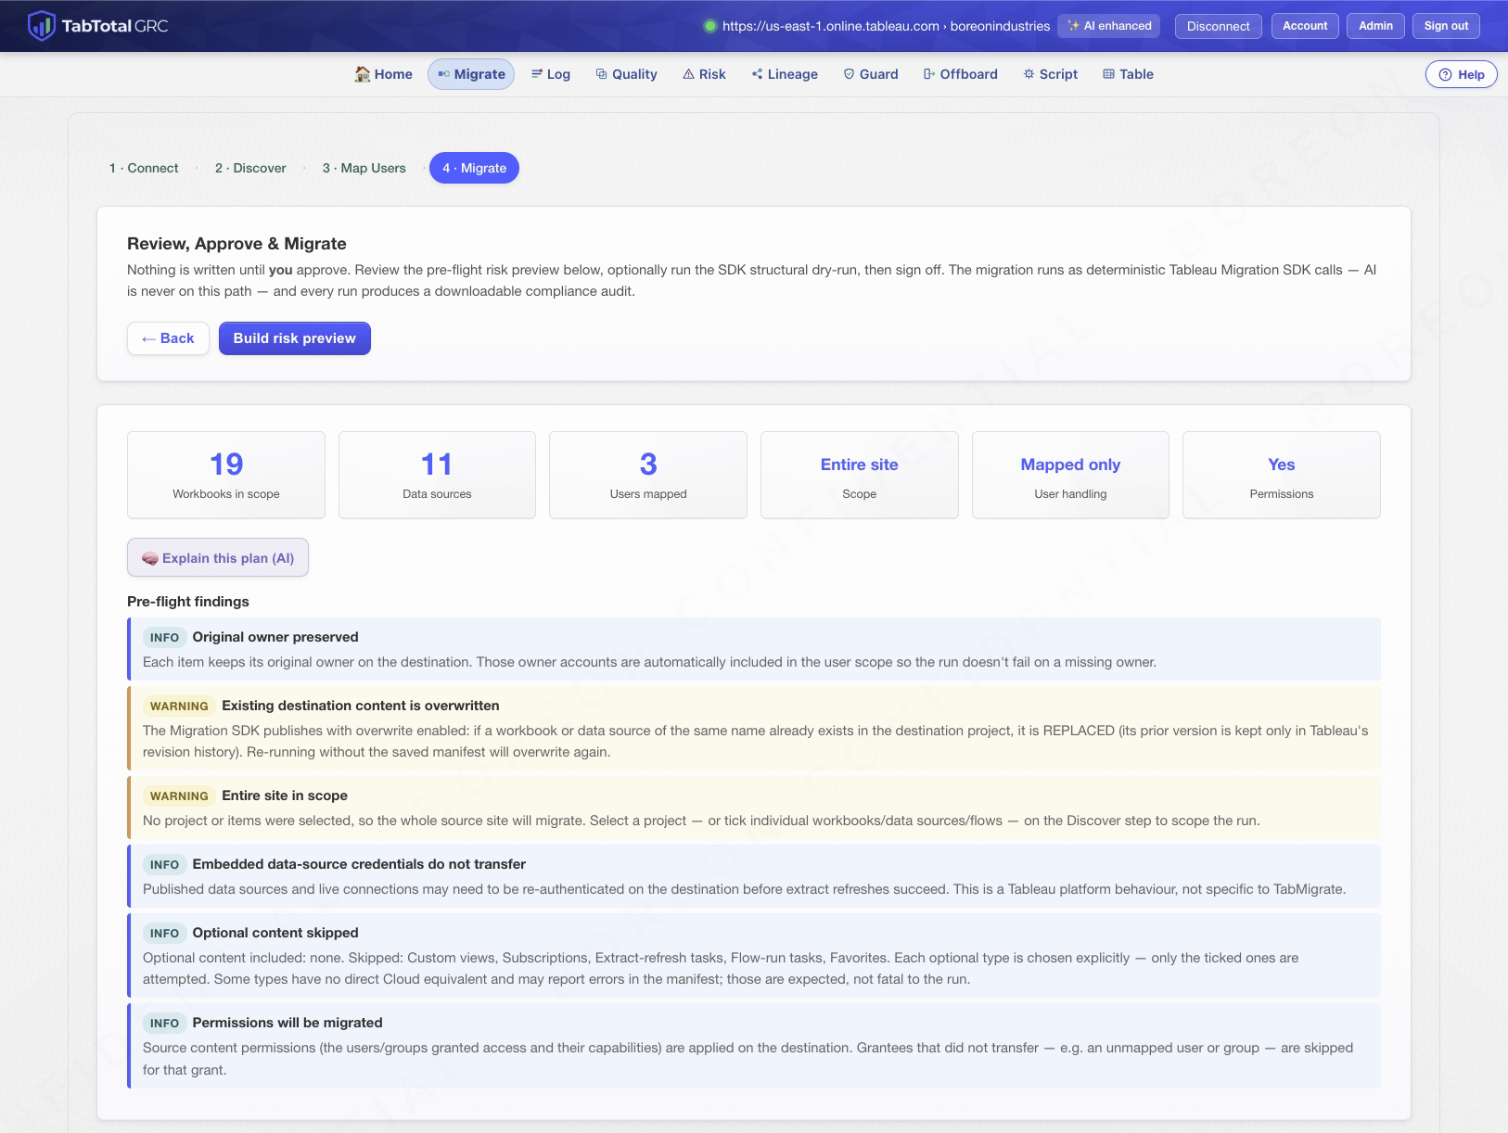Open the Script section
This screenshot has height=1133, width=1508.
[1051, 74]
